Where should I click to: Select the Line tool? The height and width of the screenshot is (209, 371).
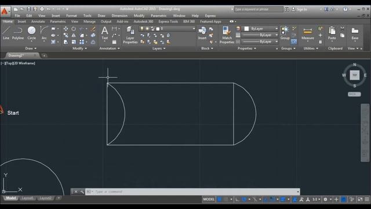pyautogui.click(x=6, y=33)
